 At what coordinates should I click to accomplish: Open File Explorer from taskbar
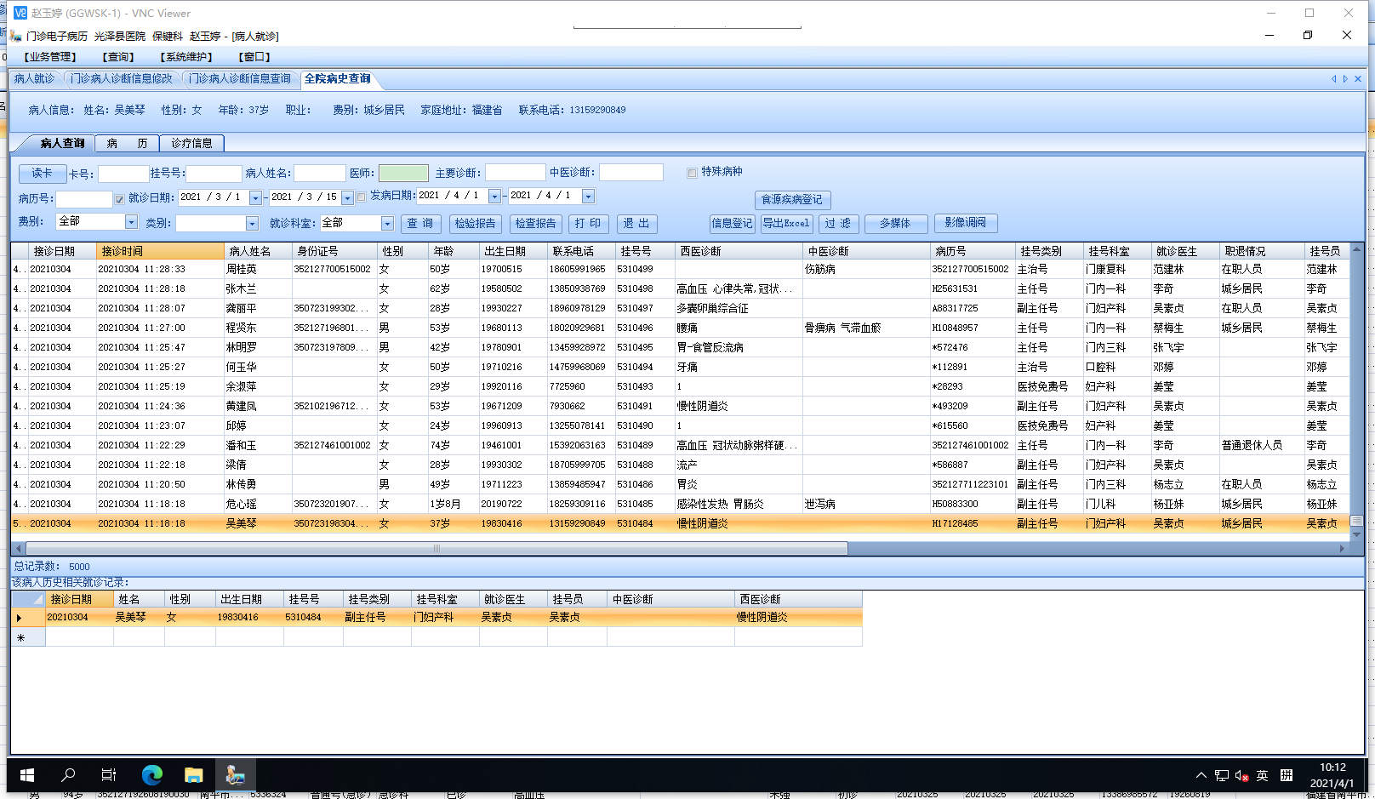pos(194,774)
